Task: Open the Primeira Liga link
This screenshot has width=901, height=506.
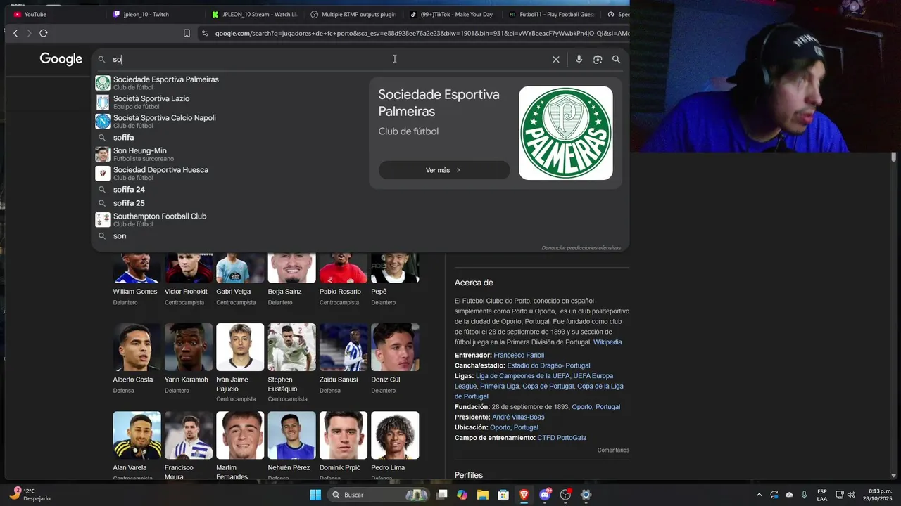Action: [499, 387]
